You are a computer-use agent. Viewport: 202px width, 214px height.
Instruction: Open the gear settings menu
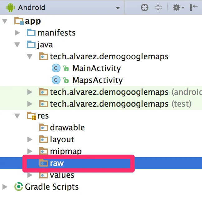pyautogui.click(x=178, y=7)
